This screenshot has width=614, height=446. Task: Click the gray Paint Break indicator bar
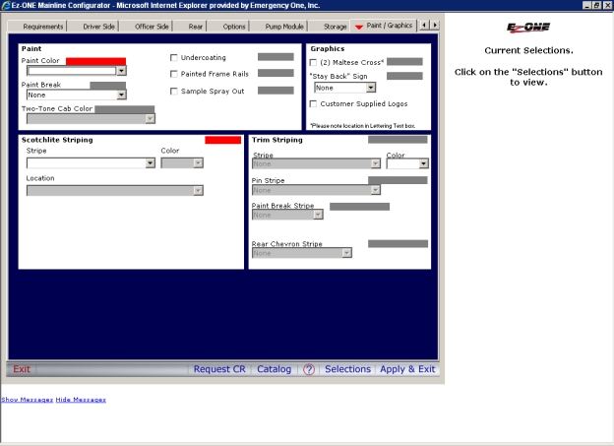[107, 86]
